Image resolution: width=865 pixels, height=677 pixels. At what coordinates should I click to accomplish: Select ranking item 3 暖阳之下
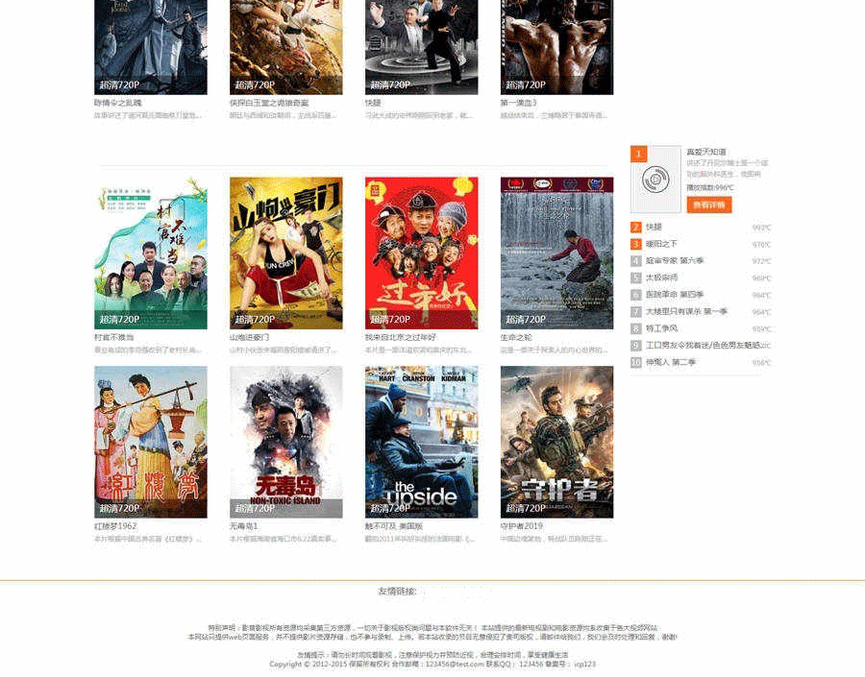coord(661,244)
